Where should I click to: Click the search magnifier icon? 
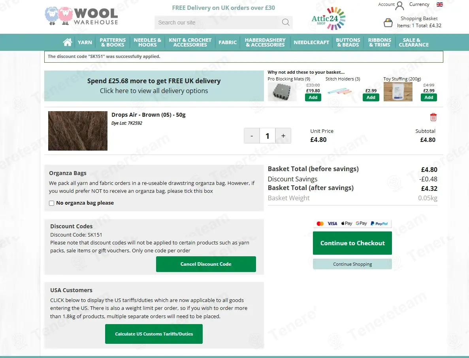(x=286, y=22)
